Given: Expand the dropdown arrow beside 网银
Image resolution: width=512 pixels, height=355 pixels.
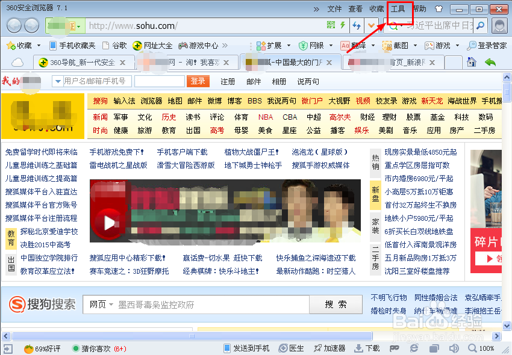Looking at the screenshot, I should [x=331, y=45].
